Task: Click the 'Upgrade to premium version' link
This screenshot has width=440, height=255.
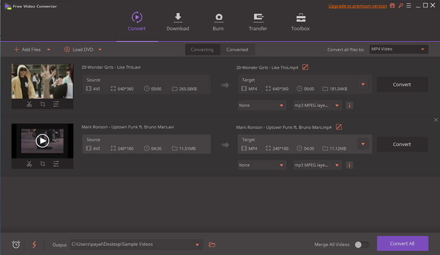Action: point(357,6)
